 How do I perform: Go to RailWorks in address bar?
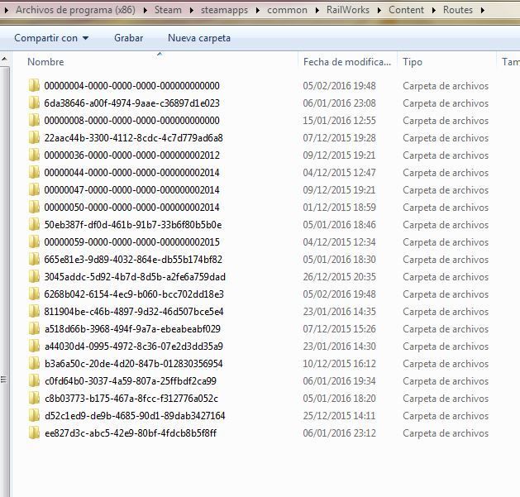click(348, 10)
